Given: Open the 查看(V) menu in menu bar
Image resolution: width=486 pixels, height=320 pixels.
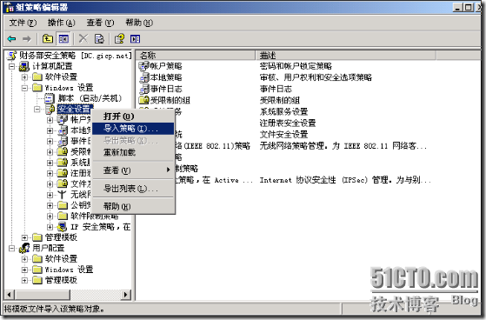Looking at the screenshot, I should click(x=100, y=23).
